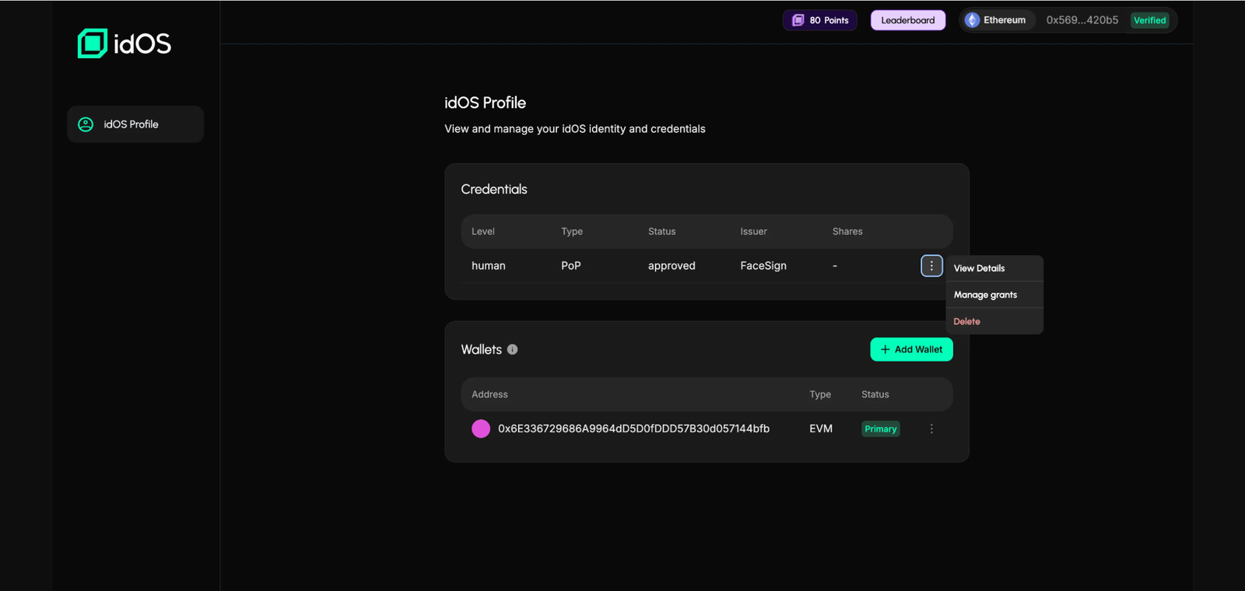Click the Verified status badge

coord(1149,20)
